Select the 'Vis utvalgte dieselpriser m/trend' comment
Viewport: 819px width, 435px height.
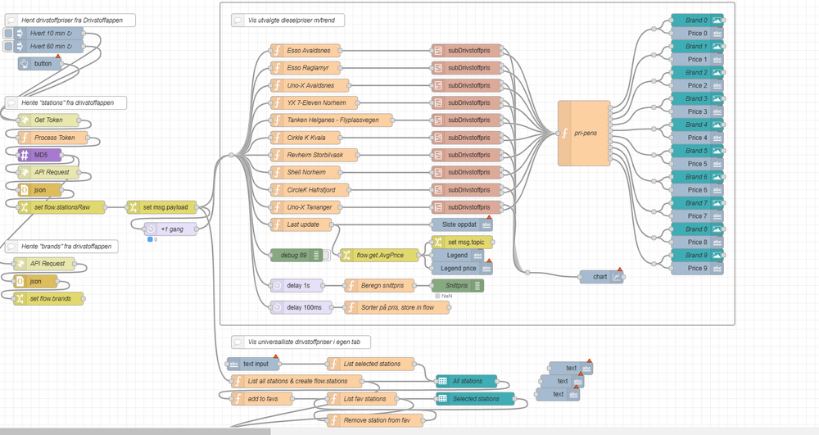point(292,20)
